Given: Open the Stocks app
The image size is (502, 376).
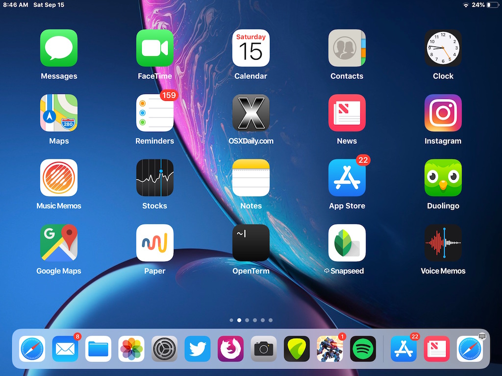Looking at the screenshot, I should (x=155, y=178).
